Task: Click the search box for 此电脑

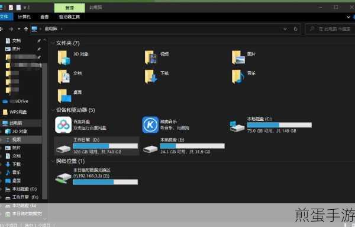Action: coord(330,29)
